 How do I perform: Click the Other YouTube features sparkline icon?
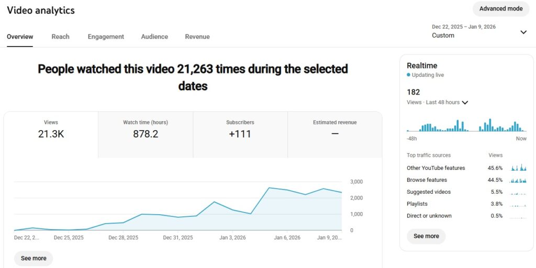518,168
